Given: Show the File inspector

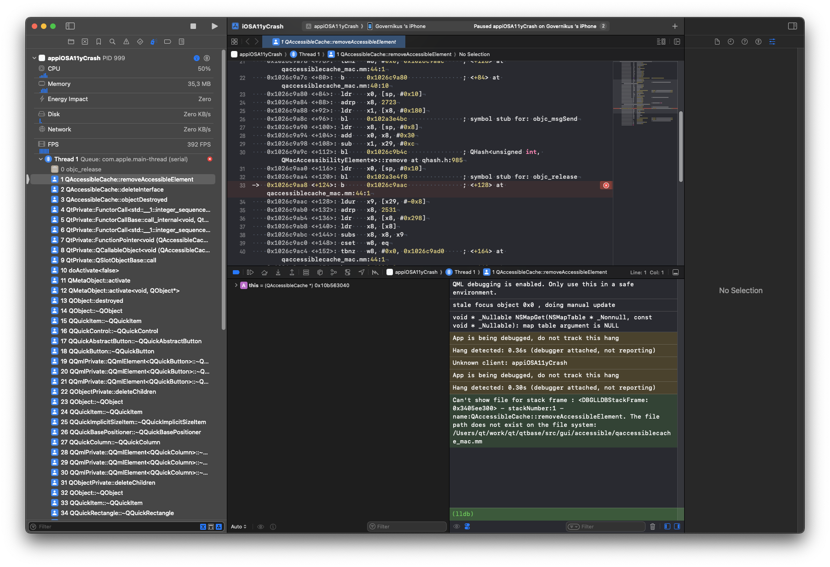Looking at the screenshot, I should (717, 42).
